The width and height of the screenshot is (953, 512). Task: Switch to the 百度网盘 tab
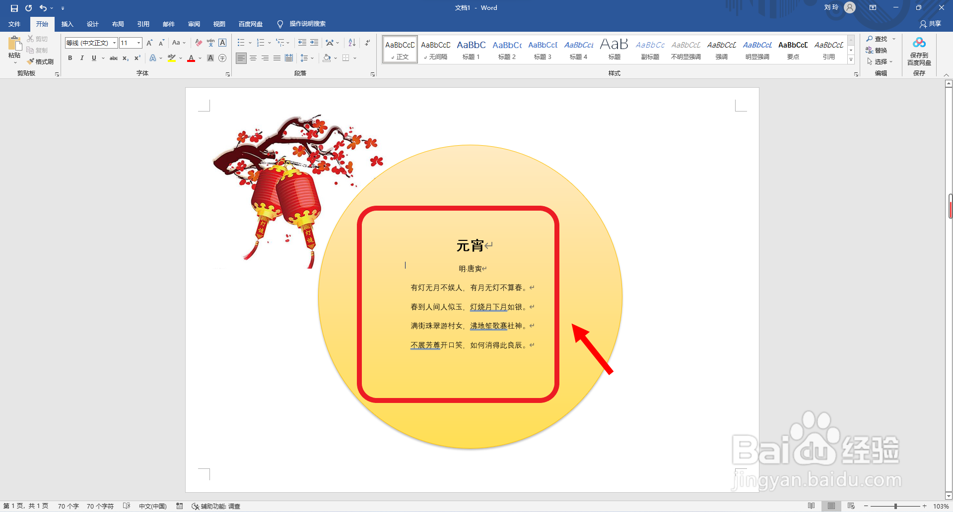point(250,24)
